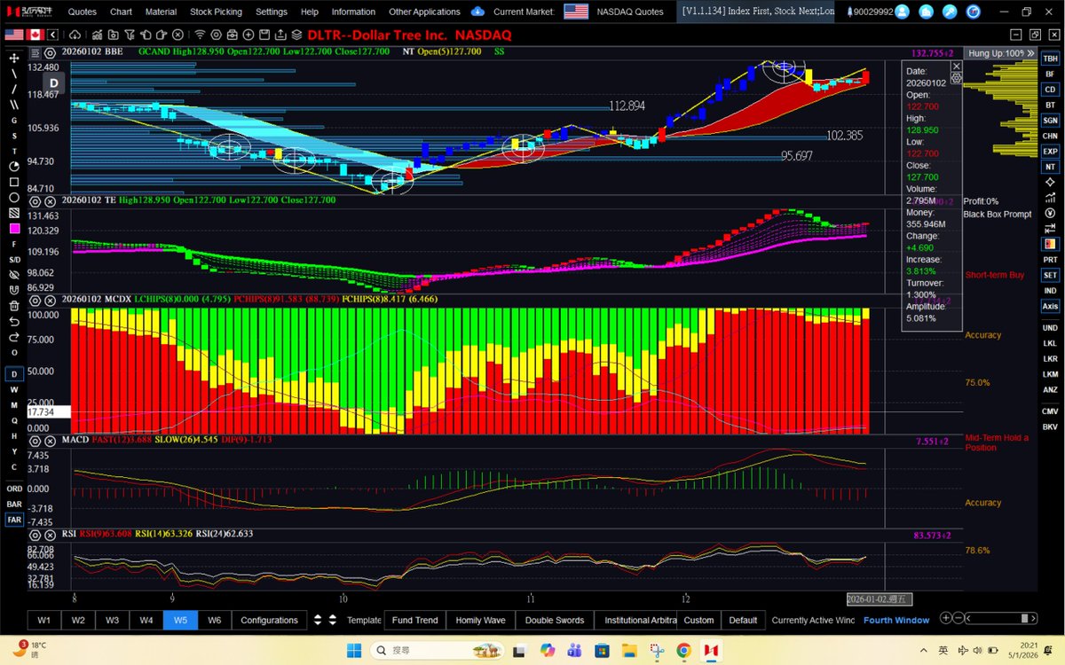Click the trash delete drawings icon
1065x665 pixels.
point(13,306)
